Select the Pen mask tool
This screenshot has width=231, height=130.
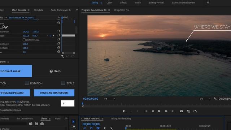tap(6, 27)
